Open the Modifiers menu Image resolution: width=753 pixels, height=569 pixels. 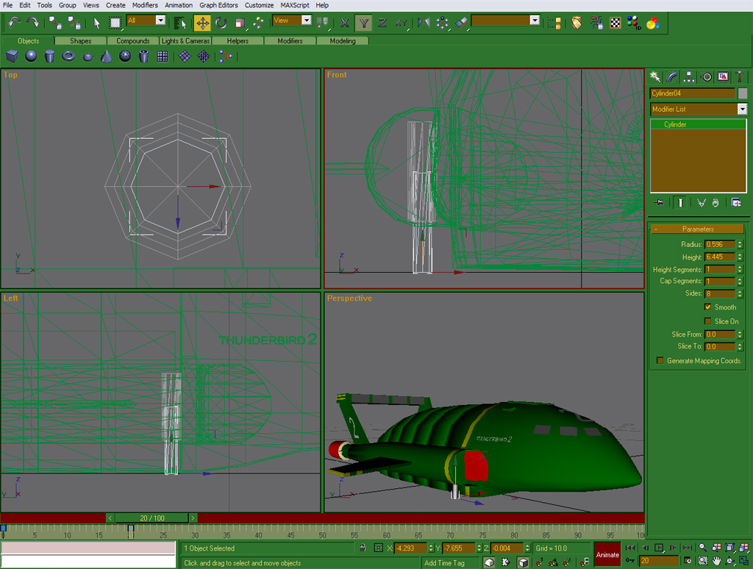[145, 5]
